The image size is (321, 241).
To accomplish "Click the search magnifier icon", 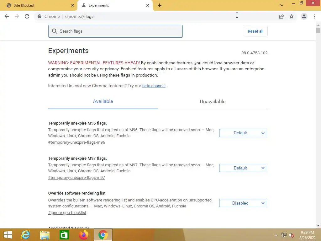I will click(55, 31).
